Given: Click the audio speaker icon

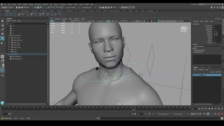Looking at the screenshot, I should click(215, 114).
